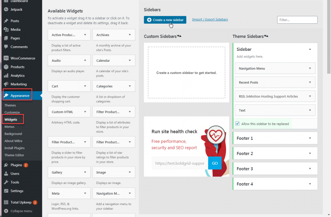331x217 pixels.
Task: Expand the Categories widget arrow
Action: click(130, 86)
